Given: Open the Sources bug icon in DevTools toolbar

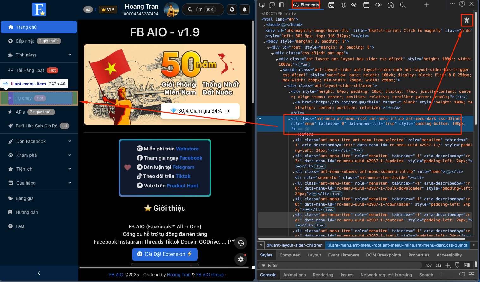Looking at the screenshot, I should tap(343, 5).
